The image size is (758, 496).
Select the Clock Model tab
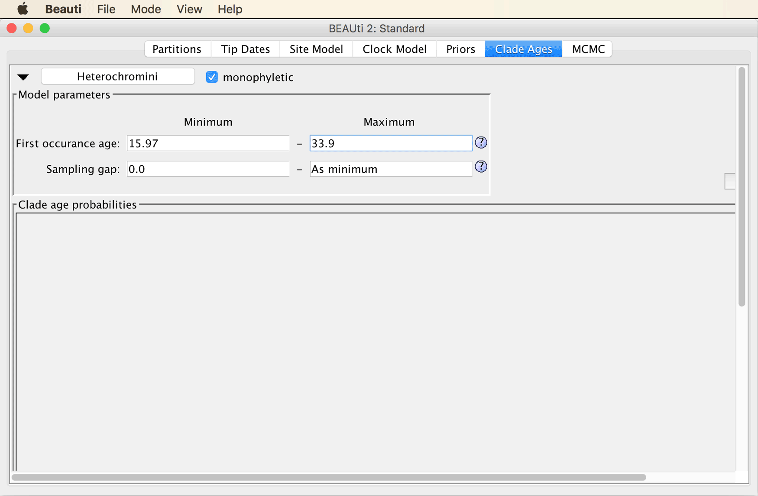[x=395, y=49]
